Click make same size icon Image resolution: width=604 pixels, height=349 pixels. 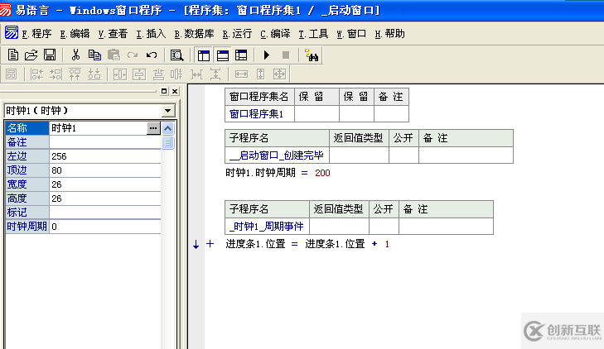click(x=280, y=74)
